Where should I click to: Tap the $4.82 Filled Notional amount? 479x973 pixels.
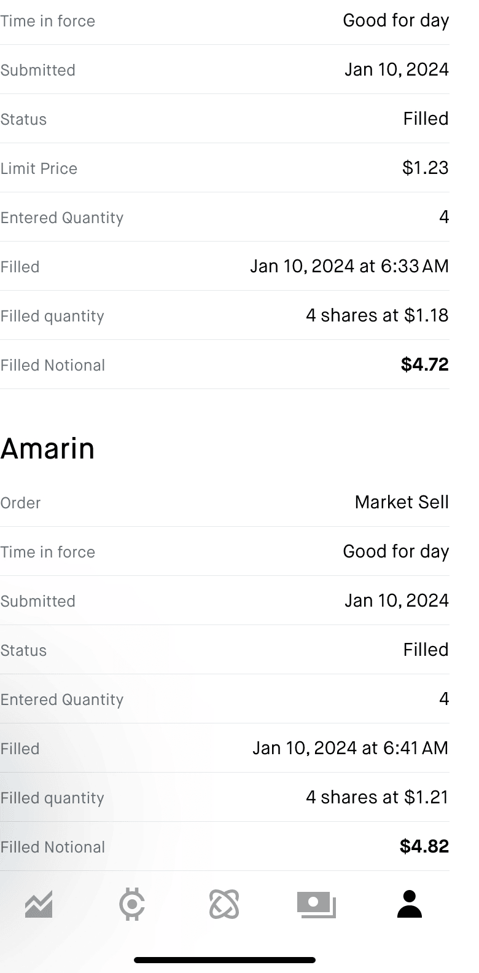click(x=424, y=846)
